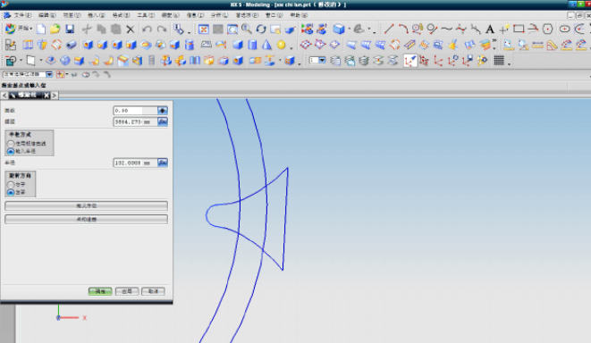Choose the Cone primitive icon

tap(266, 45)
